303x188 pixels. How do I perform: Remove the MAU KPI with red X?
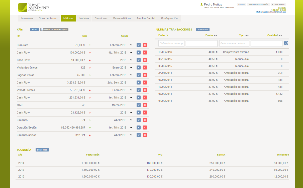click(145, 105)
